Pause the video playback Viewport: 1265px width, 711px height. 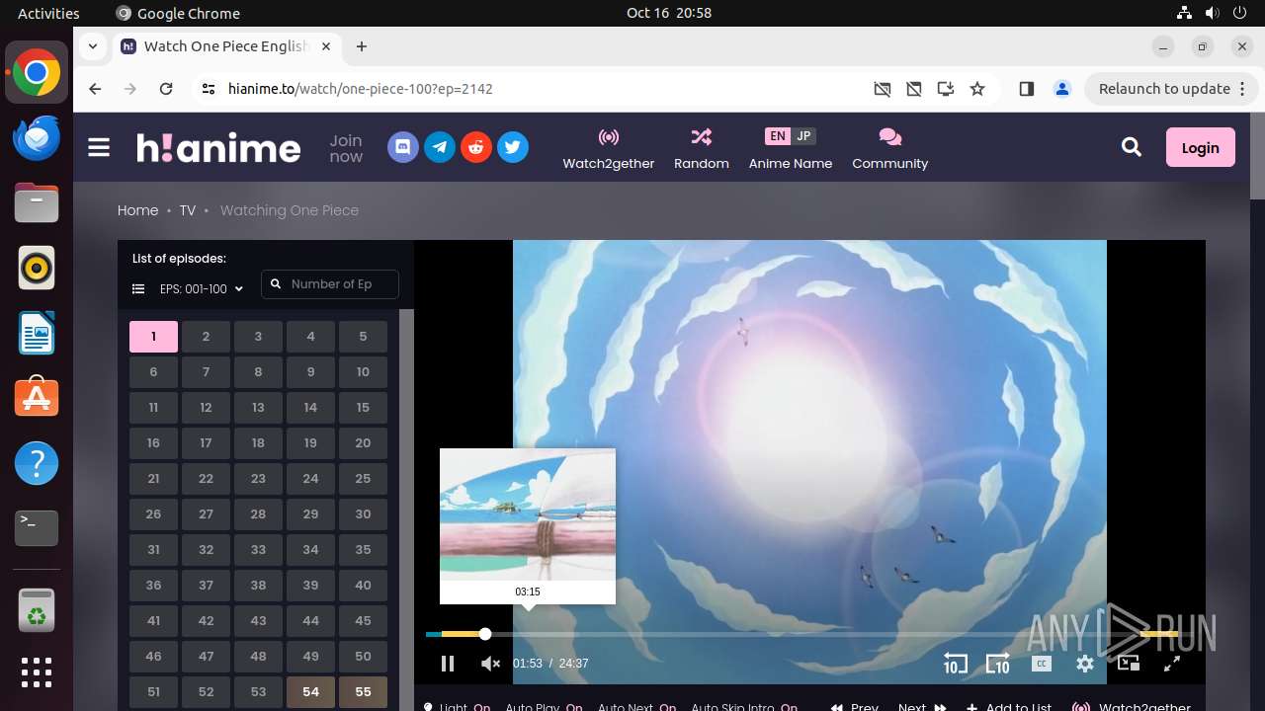coord(448,664)
